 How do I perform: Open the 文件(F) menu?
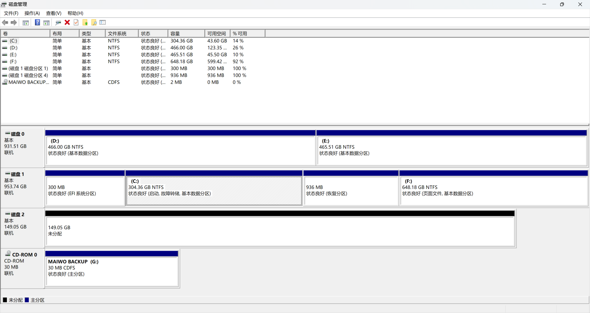pyautogui.click(x=11, y=13)
